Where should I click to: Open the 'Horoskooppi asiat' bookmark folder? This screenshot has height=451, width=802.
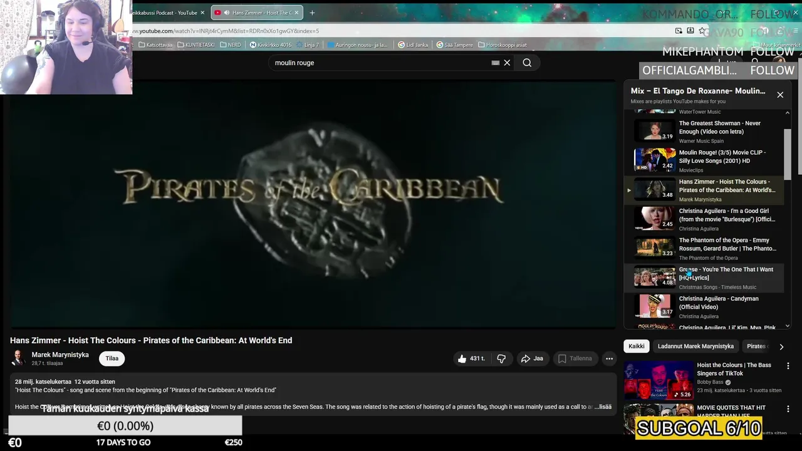[503, 45]
